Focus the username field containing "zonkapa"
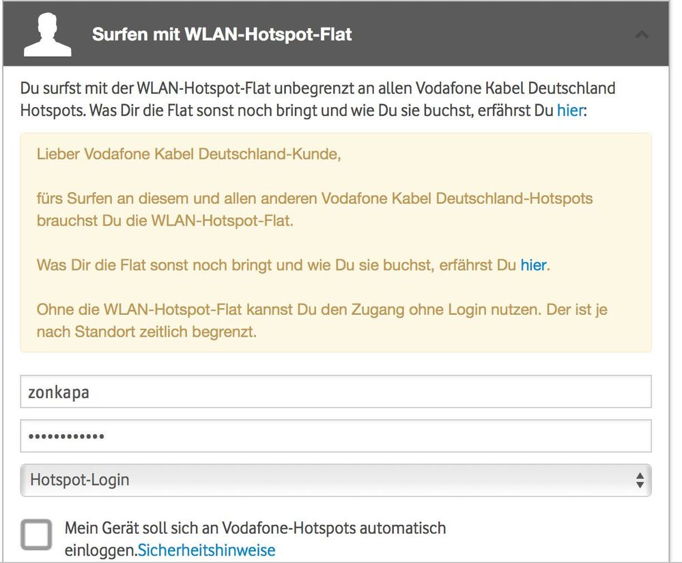This screenshot has width=682, height=563. [335, 392]
